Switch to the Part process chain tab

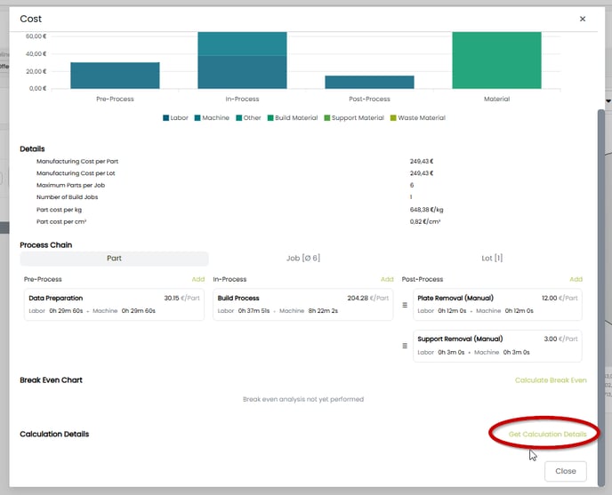[x=114, y=259]
